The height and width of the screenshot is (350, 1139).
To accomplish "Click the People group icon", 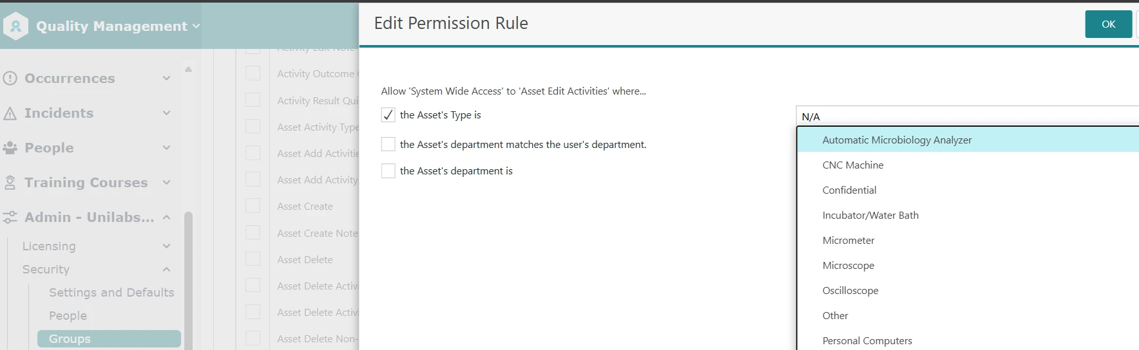I will coord(10,148).
